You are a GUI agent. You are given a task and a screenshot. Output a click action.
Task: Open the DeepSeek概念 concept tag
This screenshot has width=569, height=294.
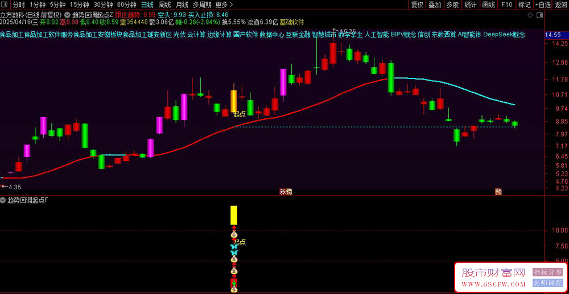point(504,35)
